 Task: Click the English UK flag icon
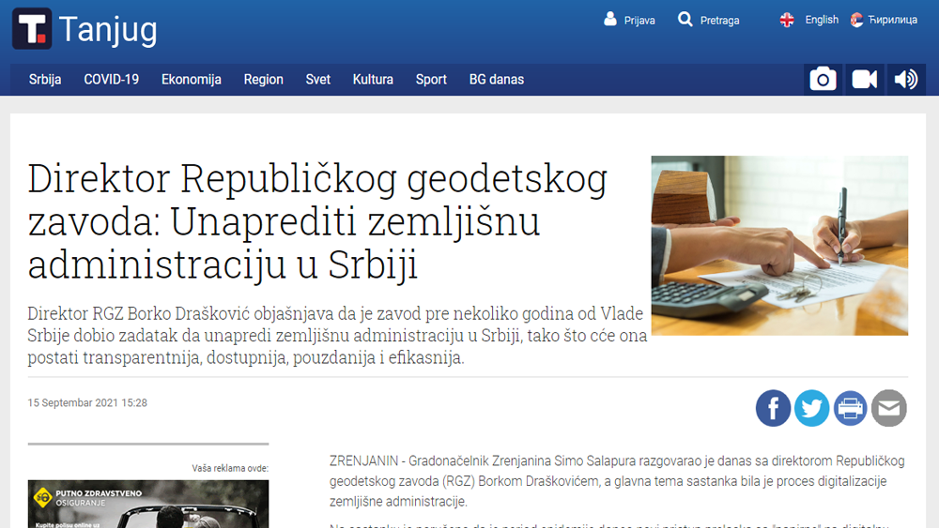pos(787,20)
